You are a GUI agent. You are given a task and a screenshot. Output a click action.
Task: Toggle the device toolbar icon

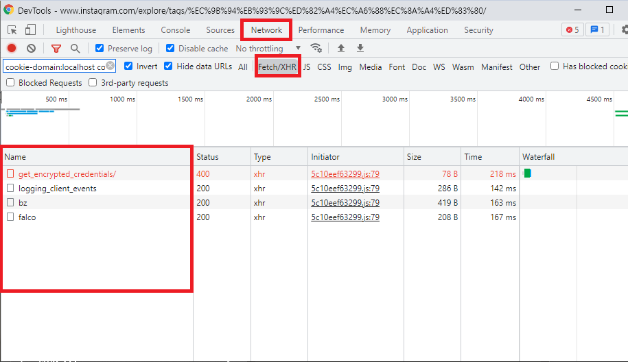[30, 30]
